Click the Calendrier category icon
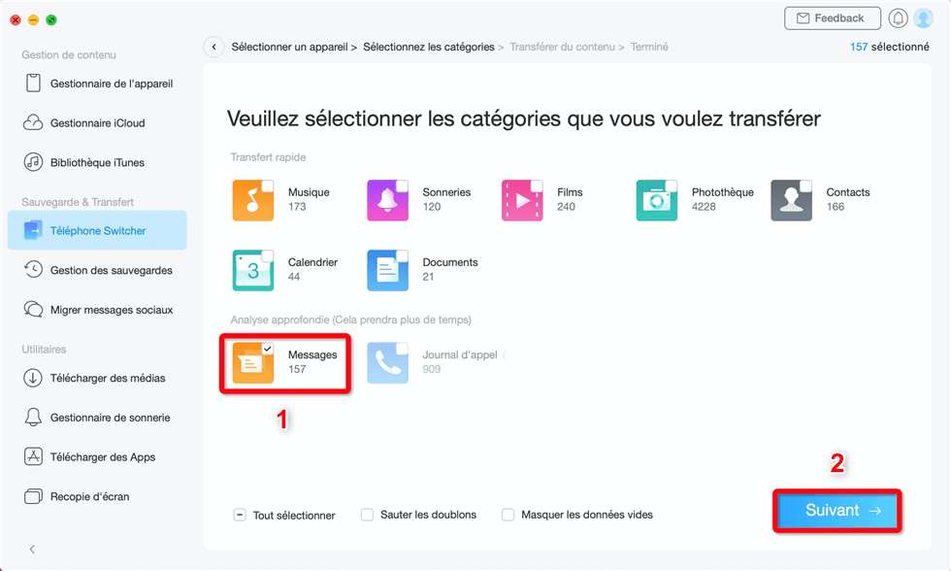 tap(252, 271)
